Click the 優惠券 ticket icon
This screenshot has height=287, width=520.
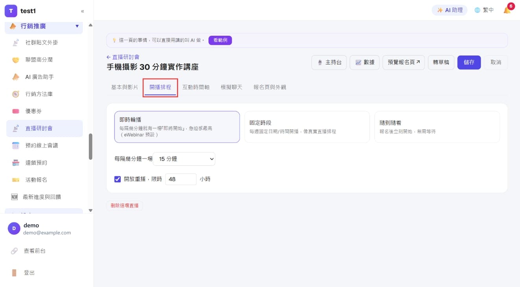coord(16,111)
